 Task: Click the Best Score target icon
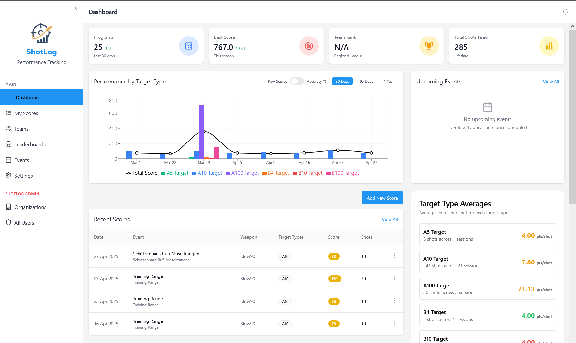pos(309,46)
